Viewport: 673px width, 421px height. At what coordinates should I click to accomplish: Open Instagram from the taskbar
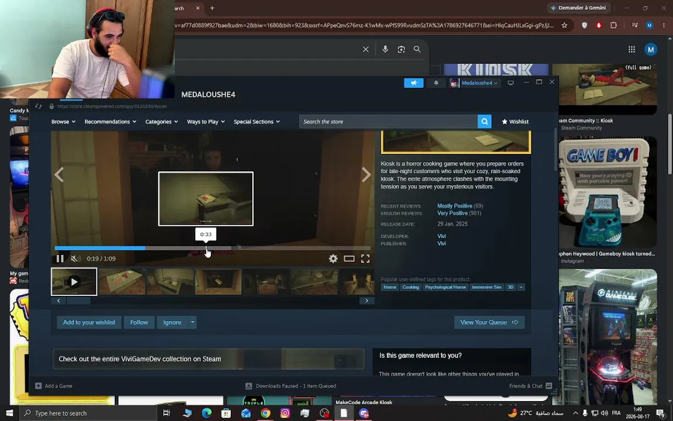tap(285, 413)
